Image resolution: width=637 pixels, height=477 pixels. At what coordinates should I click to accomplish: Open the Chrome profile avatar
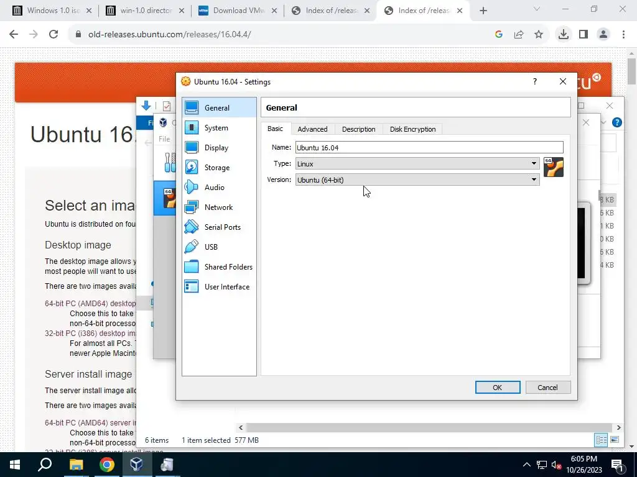(603, 35)
